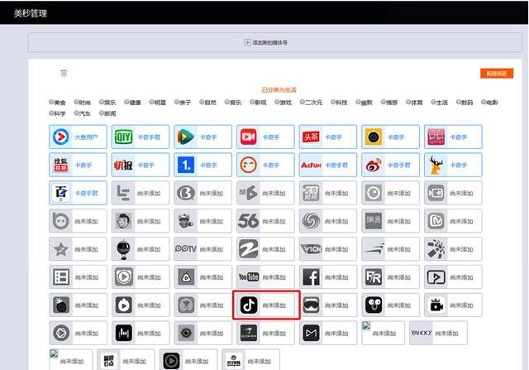529x370 pixels.
Task: Click the red video camera platform tile
Action: tap(265, 137)
